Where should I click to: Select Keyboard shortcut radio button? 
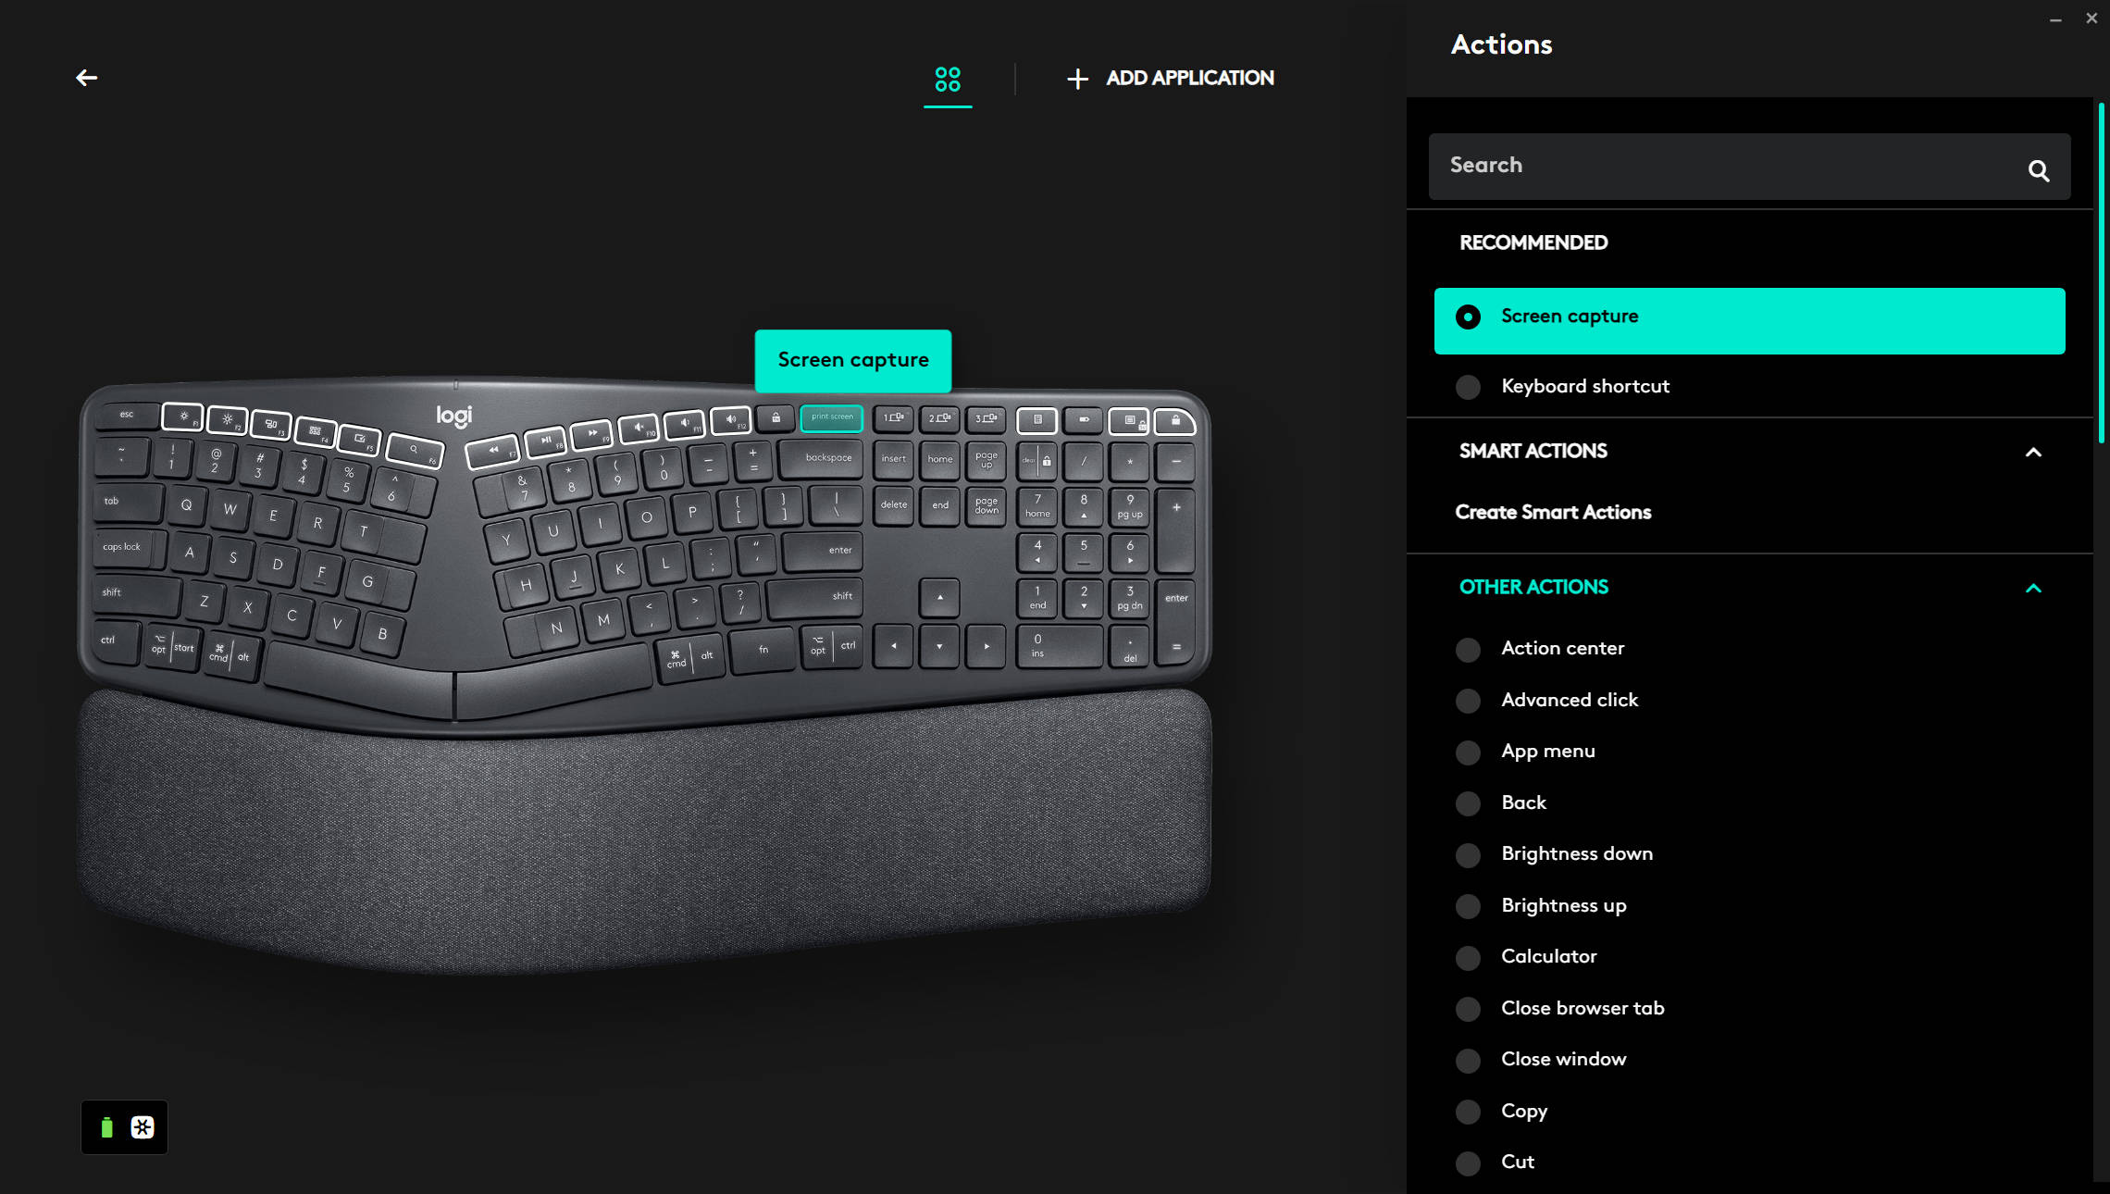click(x=1468, y=385)
